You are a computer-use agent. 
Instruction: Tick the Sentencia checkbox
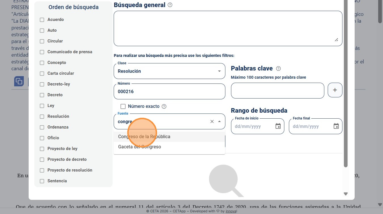(42, 181)
